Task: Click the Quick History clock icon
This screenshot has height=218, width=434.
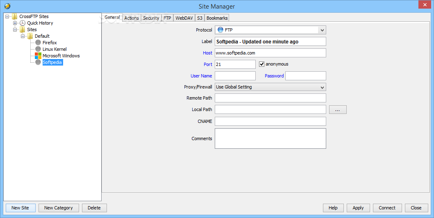Action: click(x=23, y=23)
